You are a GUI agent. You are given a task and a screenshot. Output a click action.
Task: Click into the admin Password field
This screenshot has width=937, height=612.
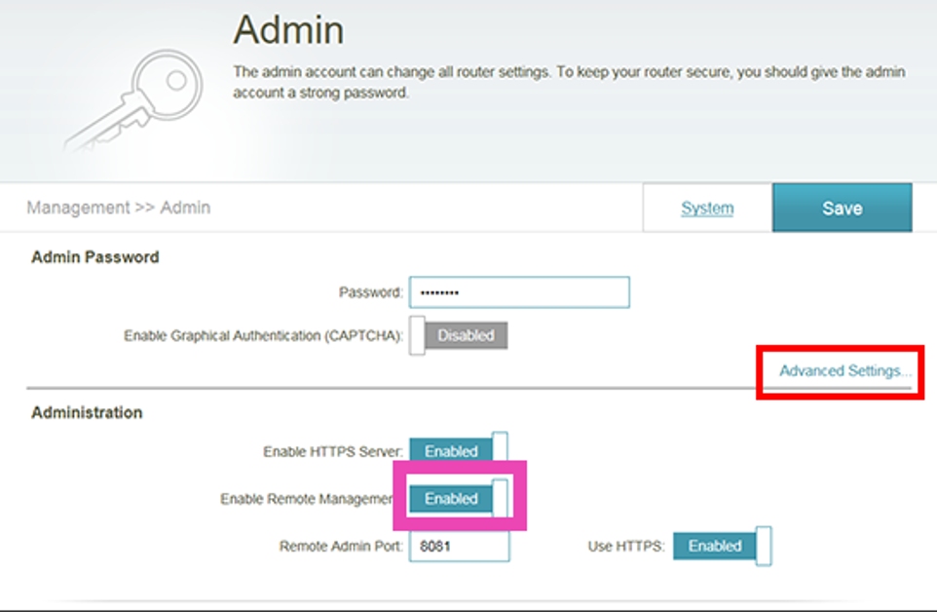point(519,292)
